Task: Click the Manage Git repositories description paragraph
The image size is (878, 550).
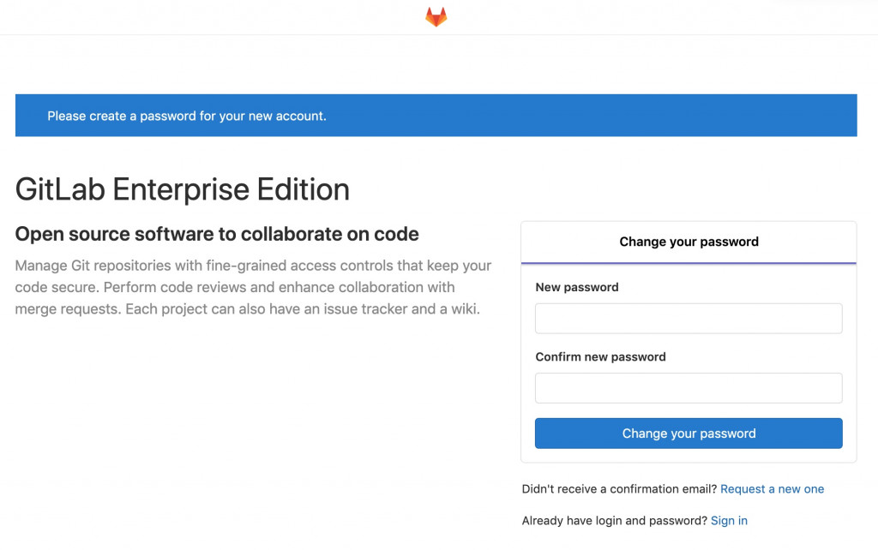Action: (253, 287)
